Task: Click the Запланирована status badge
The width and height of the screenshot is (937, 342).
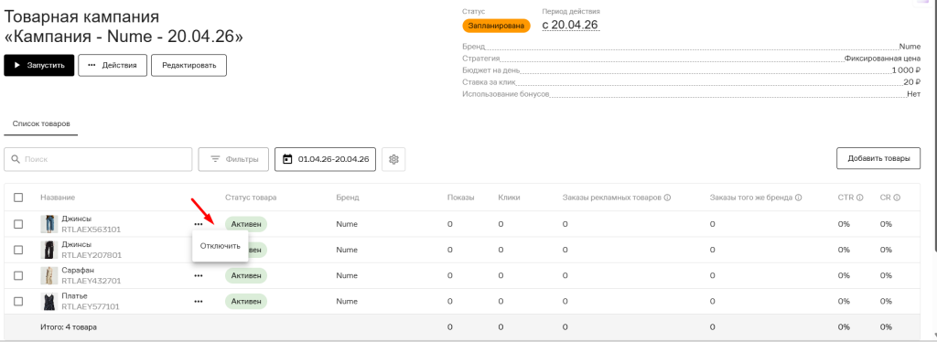Action: tap(496, 26)
